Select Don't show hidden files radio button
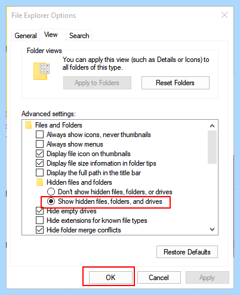 pos(51,192)
